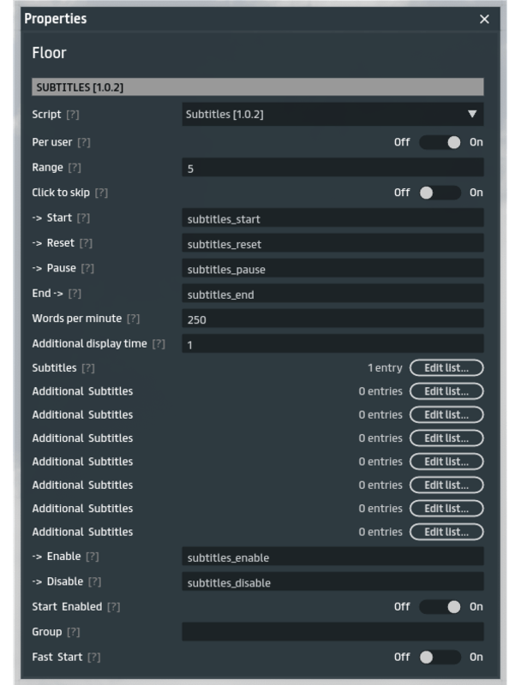
Task: Click help icon next to Words per minute
Action: pyautogui.click(x=133, y=319)
